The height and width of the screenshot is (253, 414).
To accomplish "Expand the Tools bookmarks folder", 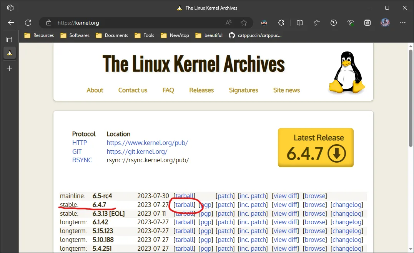I will (x=145, y=35).
